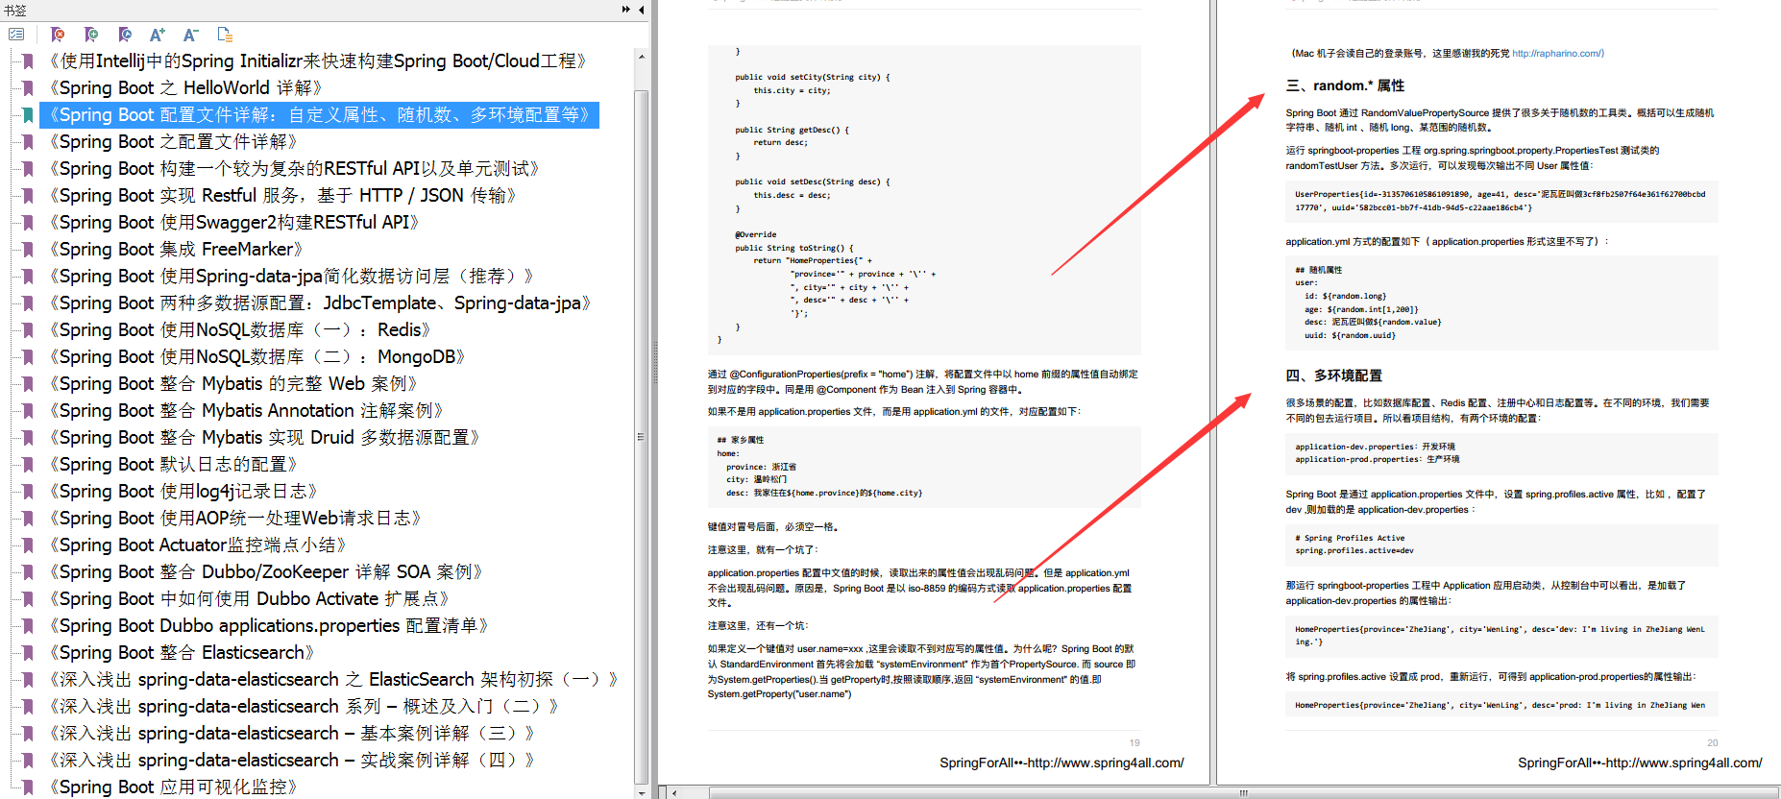The width and height of the screenshot is (1781, 799).
Task: Click the double-arrow expand icon in bookmark header
Action: pos(626,10)
